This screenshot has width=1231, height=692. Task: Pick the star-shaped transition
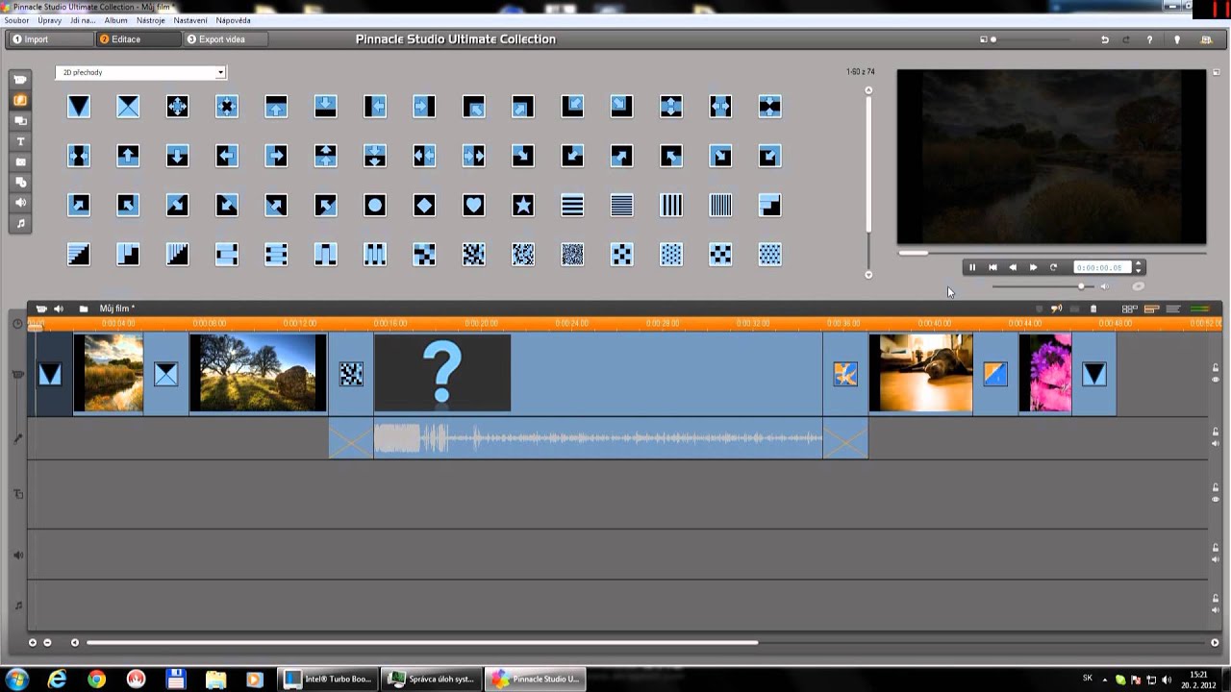(522, 205)
